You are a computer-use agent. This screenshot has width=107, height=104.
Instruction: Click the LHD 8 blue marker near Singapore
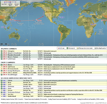pyautogui.click(x=6, y=28)
